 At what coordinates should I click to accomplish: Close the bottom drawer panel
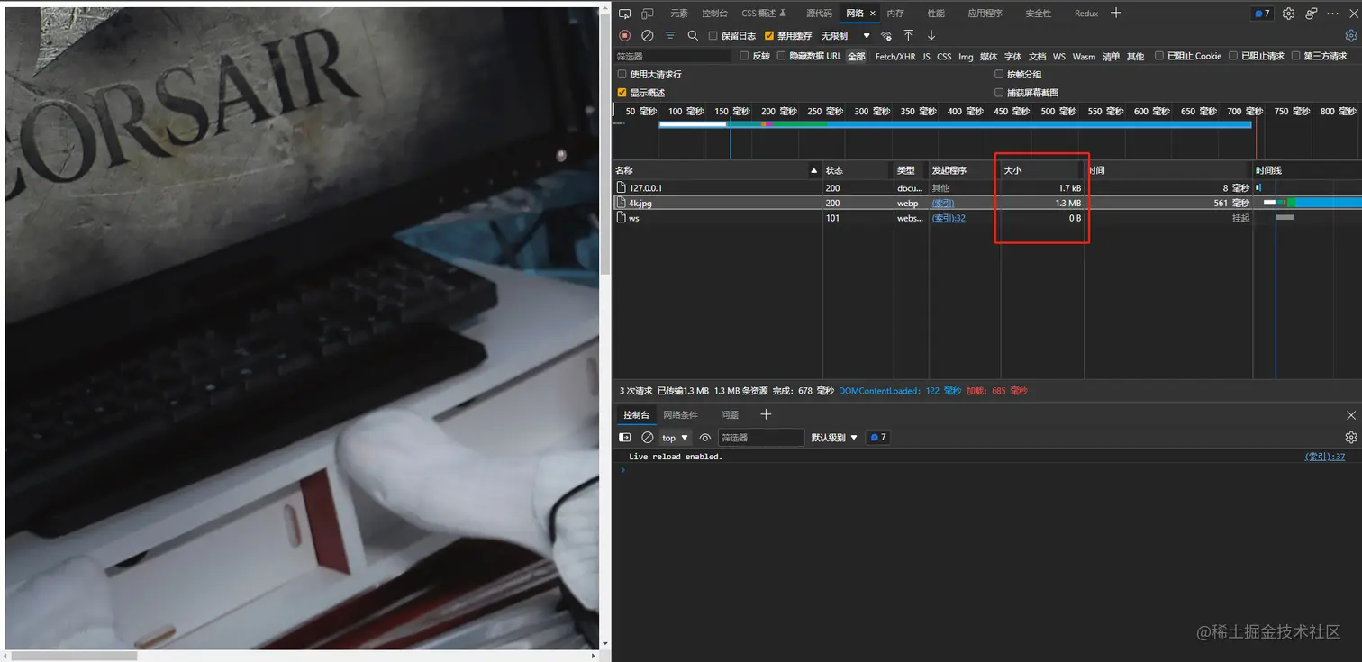(x=1350, y=415)
